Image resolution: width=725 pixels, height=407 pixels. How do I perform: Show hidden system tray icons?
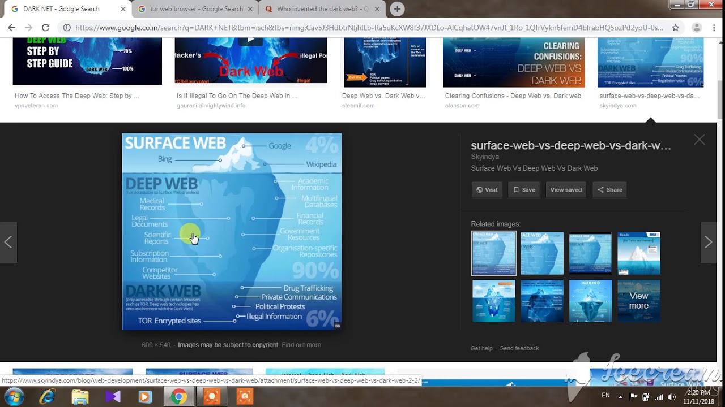(621, 397)
